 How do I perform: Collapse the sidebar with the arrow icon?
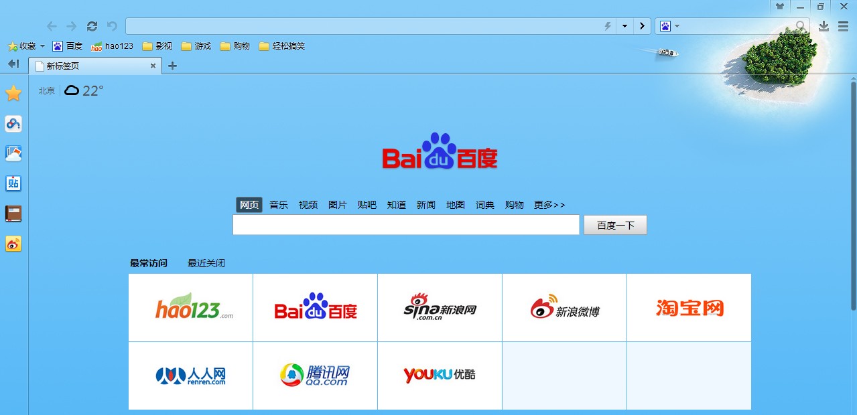(13, 64)
